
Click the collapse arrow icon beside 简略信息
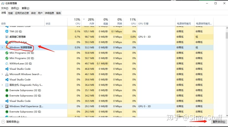(x=3, y=122)
